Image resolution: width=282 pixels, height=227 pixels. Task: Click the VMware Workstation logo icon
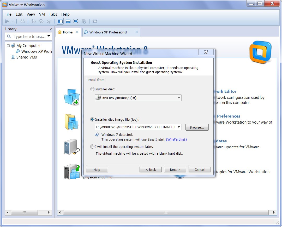(260, 52)
